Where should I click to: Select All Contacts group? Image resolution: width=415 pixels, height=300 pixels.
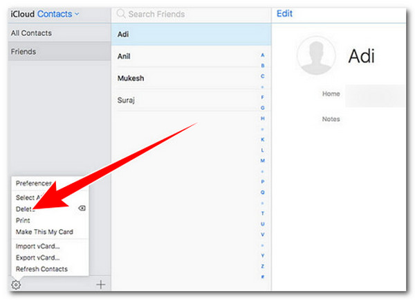click(31, 33)
